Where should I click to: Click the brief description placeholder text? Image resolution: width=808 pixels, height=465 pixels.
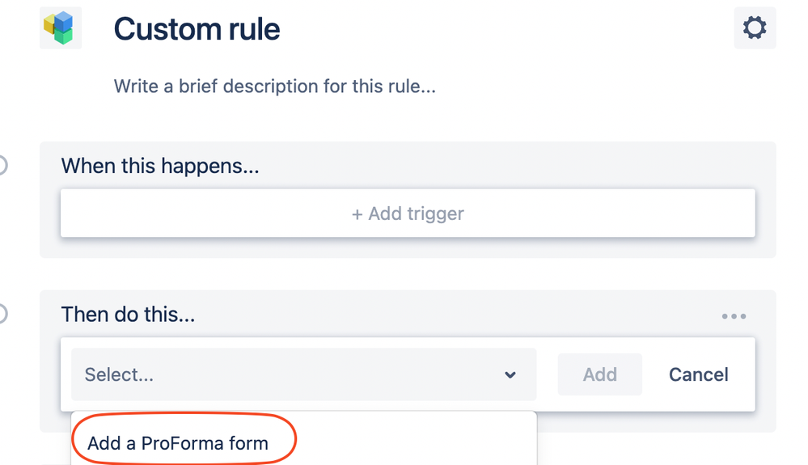click(x=275, y=86)
